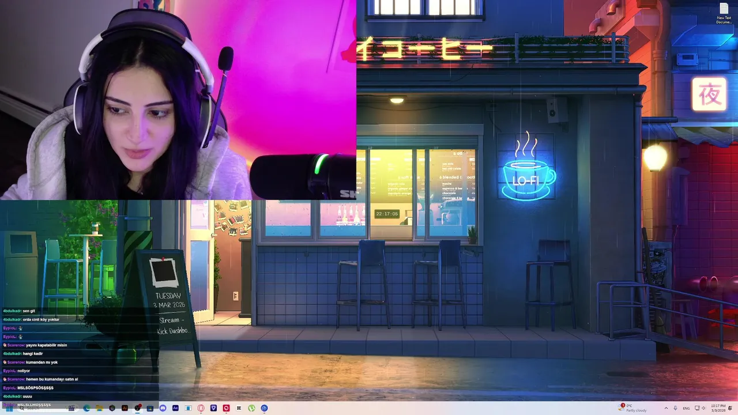Open the volume speaker icon in the tray
The width and height of the screenshot is (738, 415).
click(703, 408)
